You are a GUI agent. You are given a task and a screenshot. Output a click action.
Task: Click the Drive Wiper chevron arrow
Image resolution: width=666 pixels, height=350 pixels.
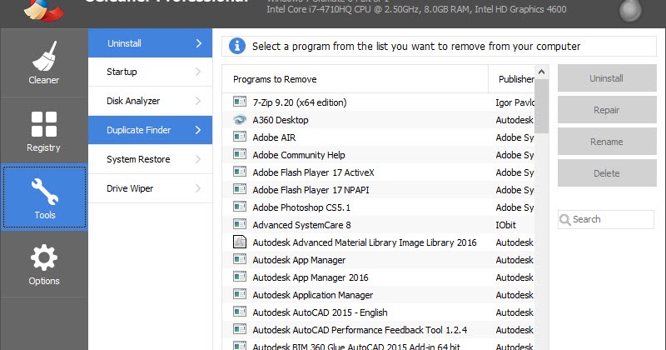pyautogui.click(x=198, y=188)
